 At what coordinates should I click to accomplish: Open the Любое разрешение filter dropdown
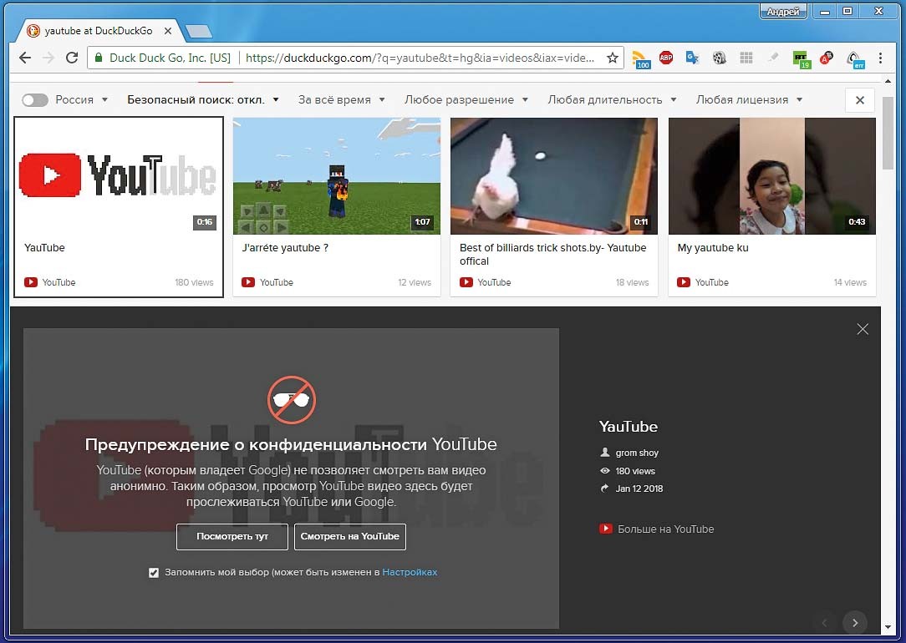(x=466, y=100)
